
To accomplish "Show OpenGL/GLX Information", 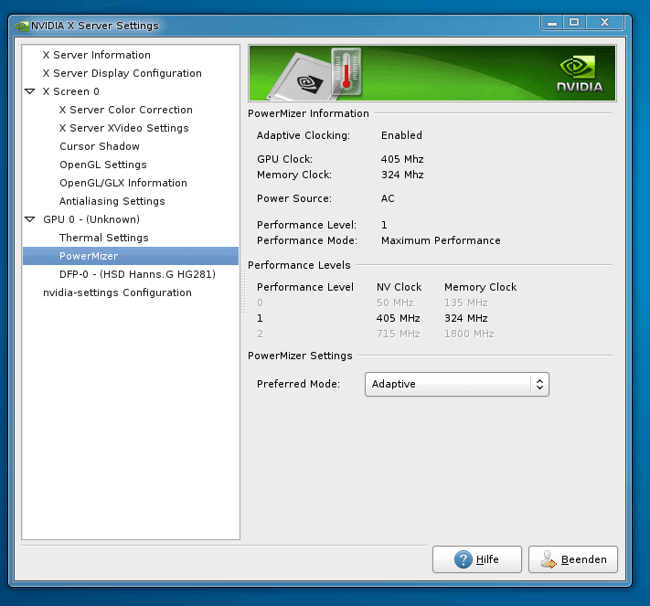I will (x=123, y=183).
